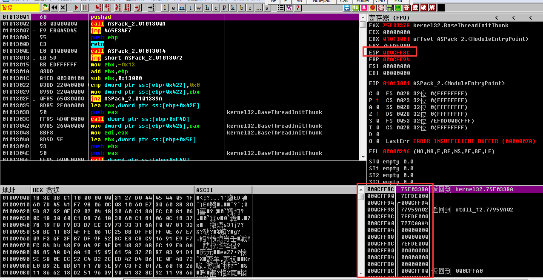Switch register view via 寄存器 (FPU) header
543x280 pixels.
389,17
